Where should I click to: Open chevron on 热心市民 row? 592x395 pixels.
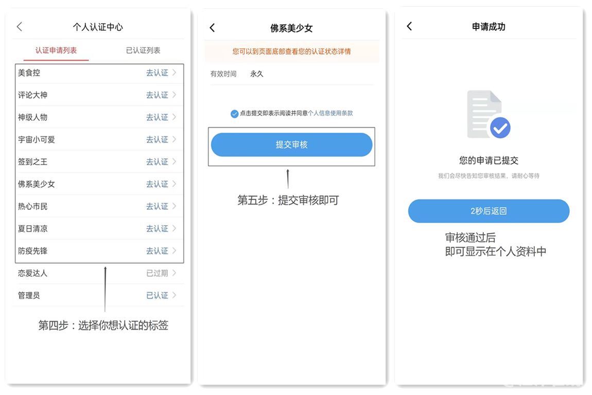pyautogui.click(x=175, y=206)
